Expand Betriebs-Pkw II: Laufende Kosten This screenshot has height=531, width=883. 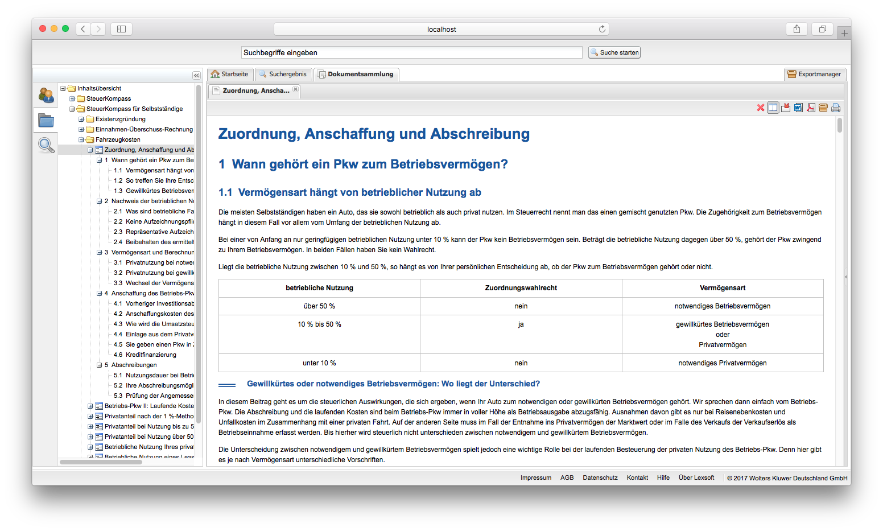click(90, 406)
